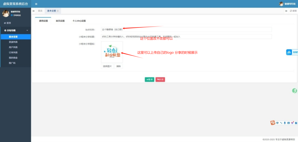Open 首页 in the left sidebar
The height and width of the screenshot is (142, 298).
(7, 23)
